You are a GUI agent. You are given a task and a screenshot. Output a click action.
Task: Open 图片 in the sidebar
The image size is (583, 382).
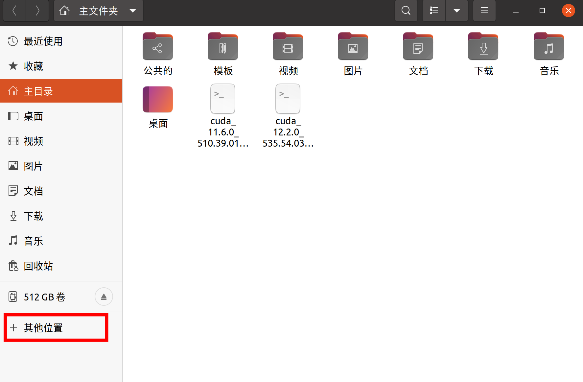(61, 166)
